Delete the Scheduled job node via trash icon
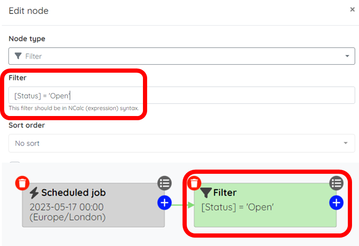 click(x=22, y=183)
